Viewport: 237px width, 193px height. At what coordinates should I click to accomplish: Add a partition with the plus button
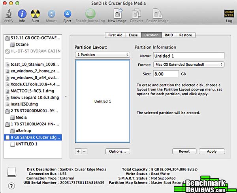pyautogui.click(x=78, y=151)
